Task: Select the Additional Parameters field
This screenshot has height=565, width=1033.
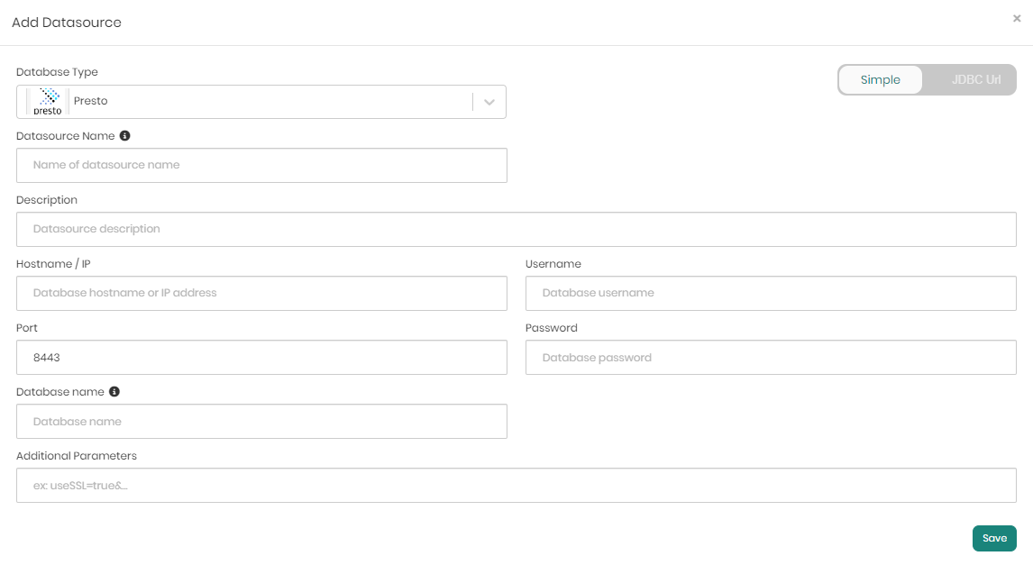Action: click(516, 486)
